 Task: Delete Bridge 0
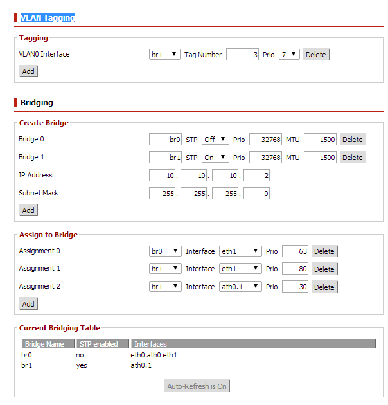click(353, 139)
